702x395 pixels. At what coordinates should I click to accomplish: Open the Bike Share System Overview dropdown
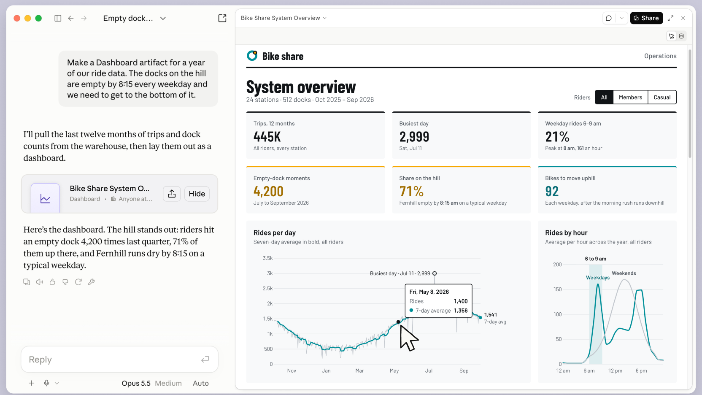pos(283,18)
